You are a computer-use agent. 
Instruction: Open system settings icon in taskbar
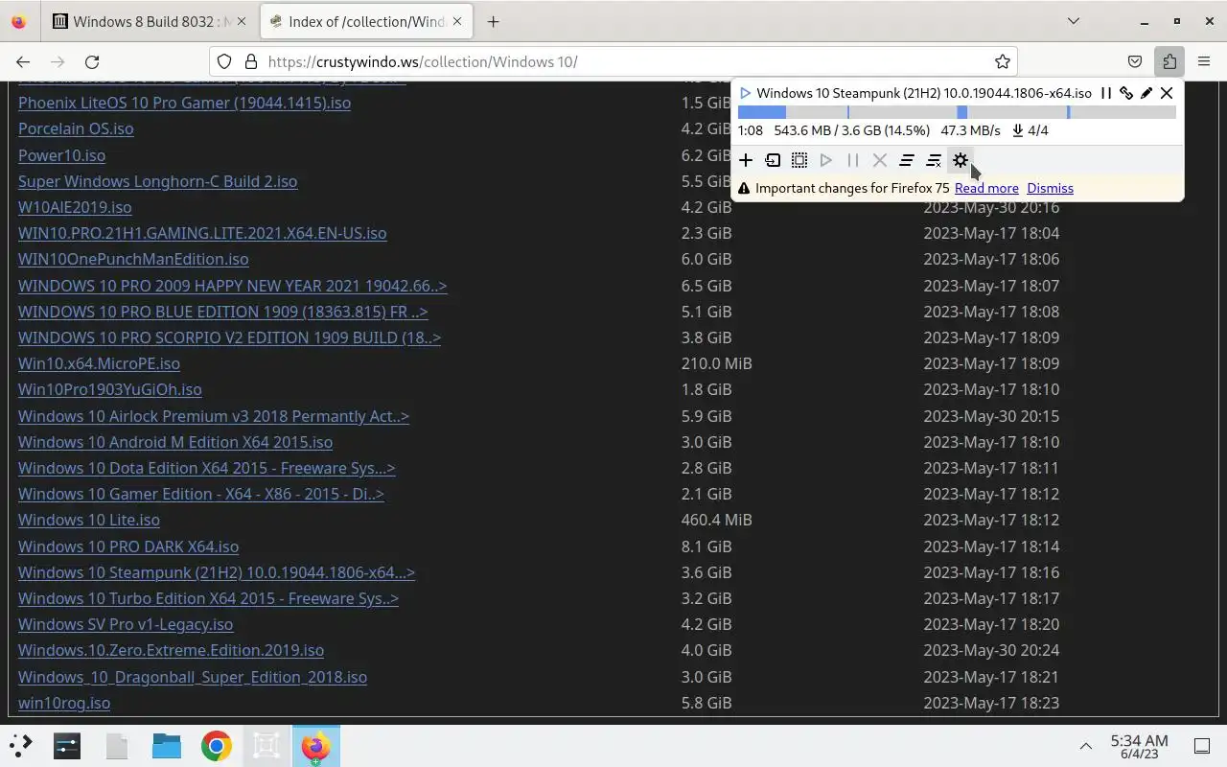point(67,745)
